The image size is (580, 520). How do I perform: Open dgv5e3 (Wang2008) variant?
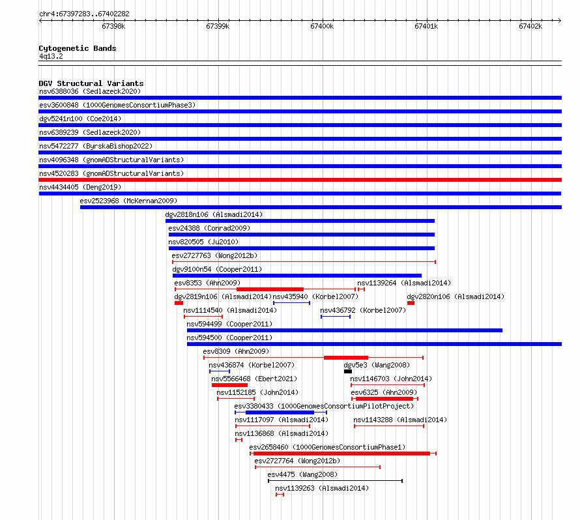[x=377, y=365]
